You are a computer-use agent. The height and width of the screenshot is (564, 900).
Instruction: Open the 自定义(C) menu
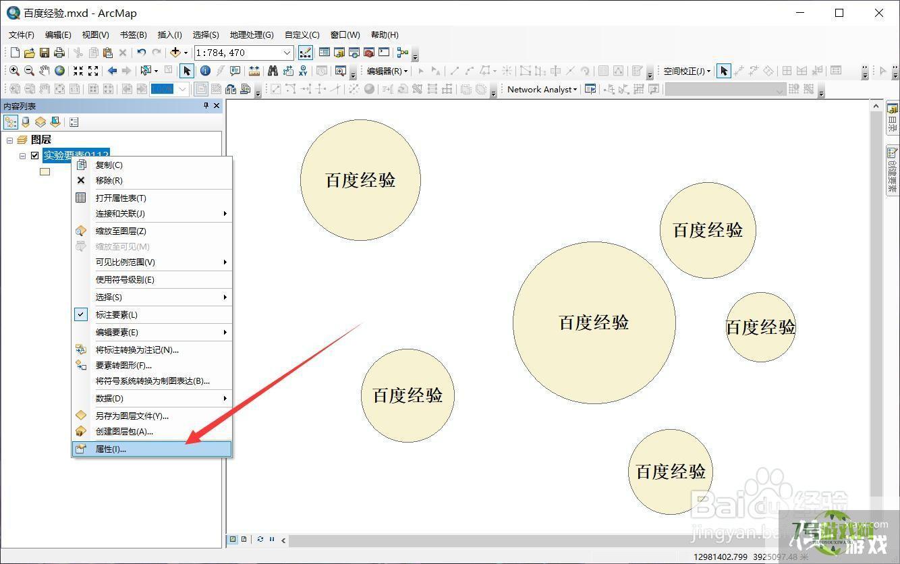[302, 34]
